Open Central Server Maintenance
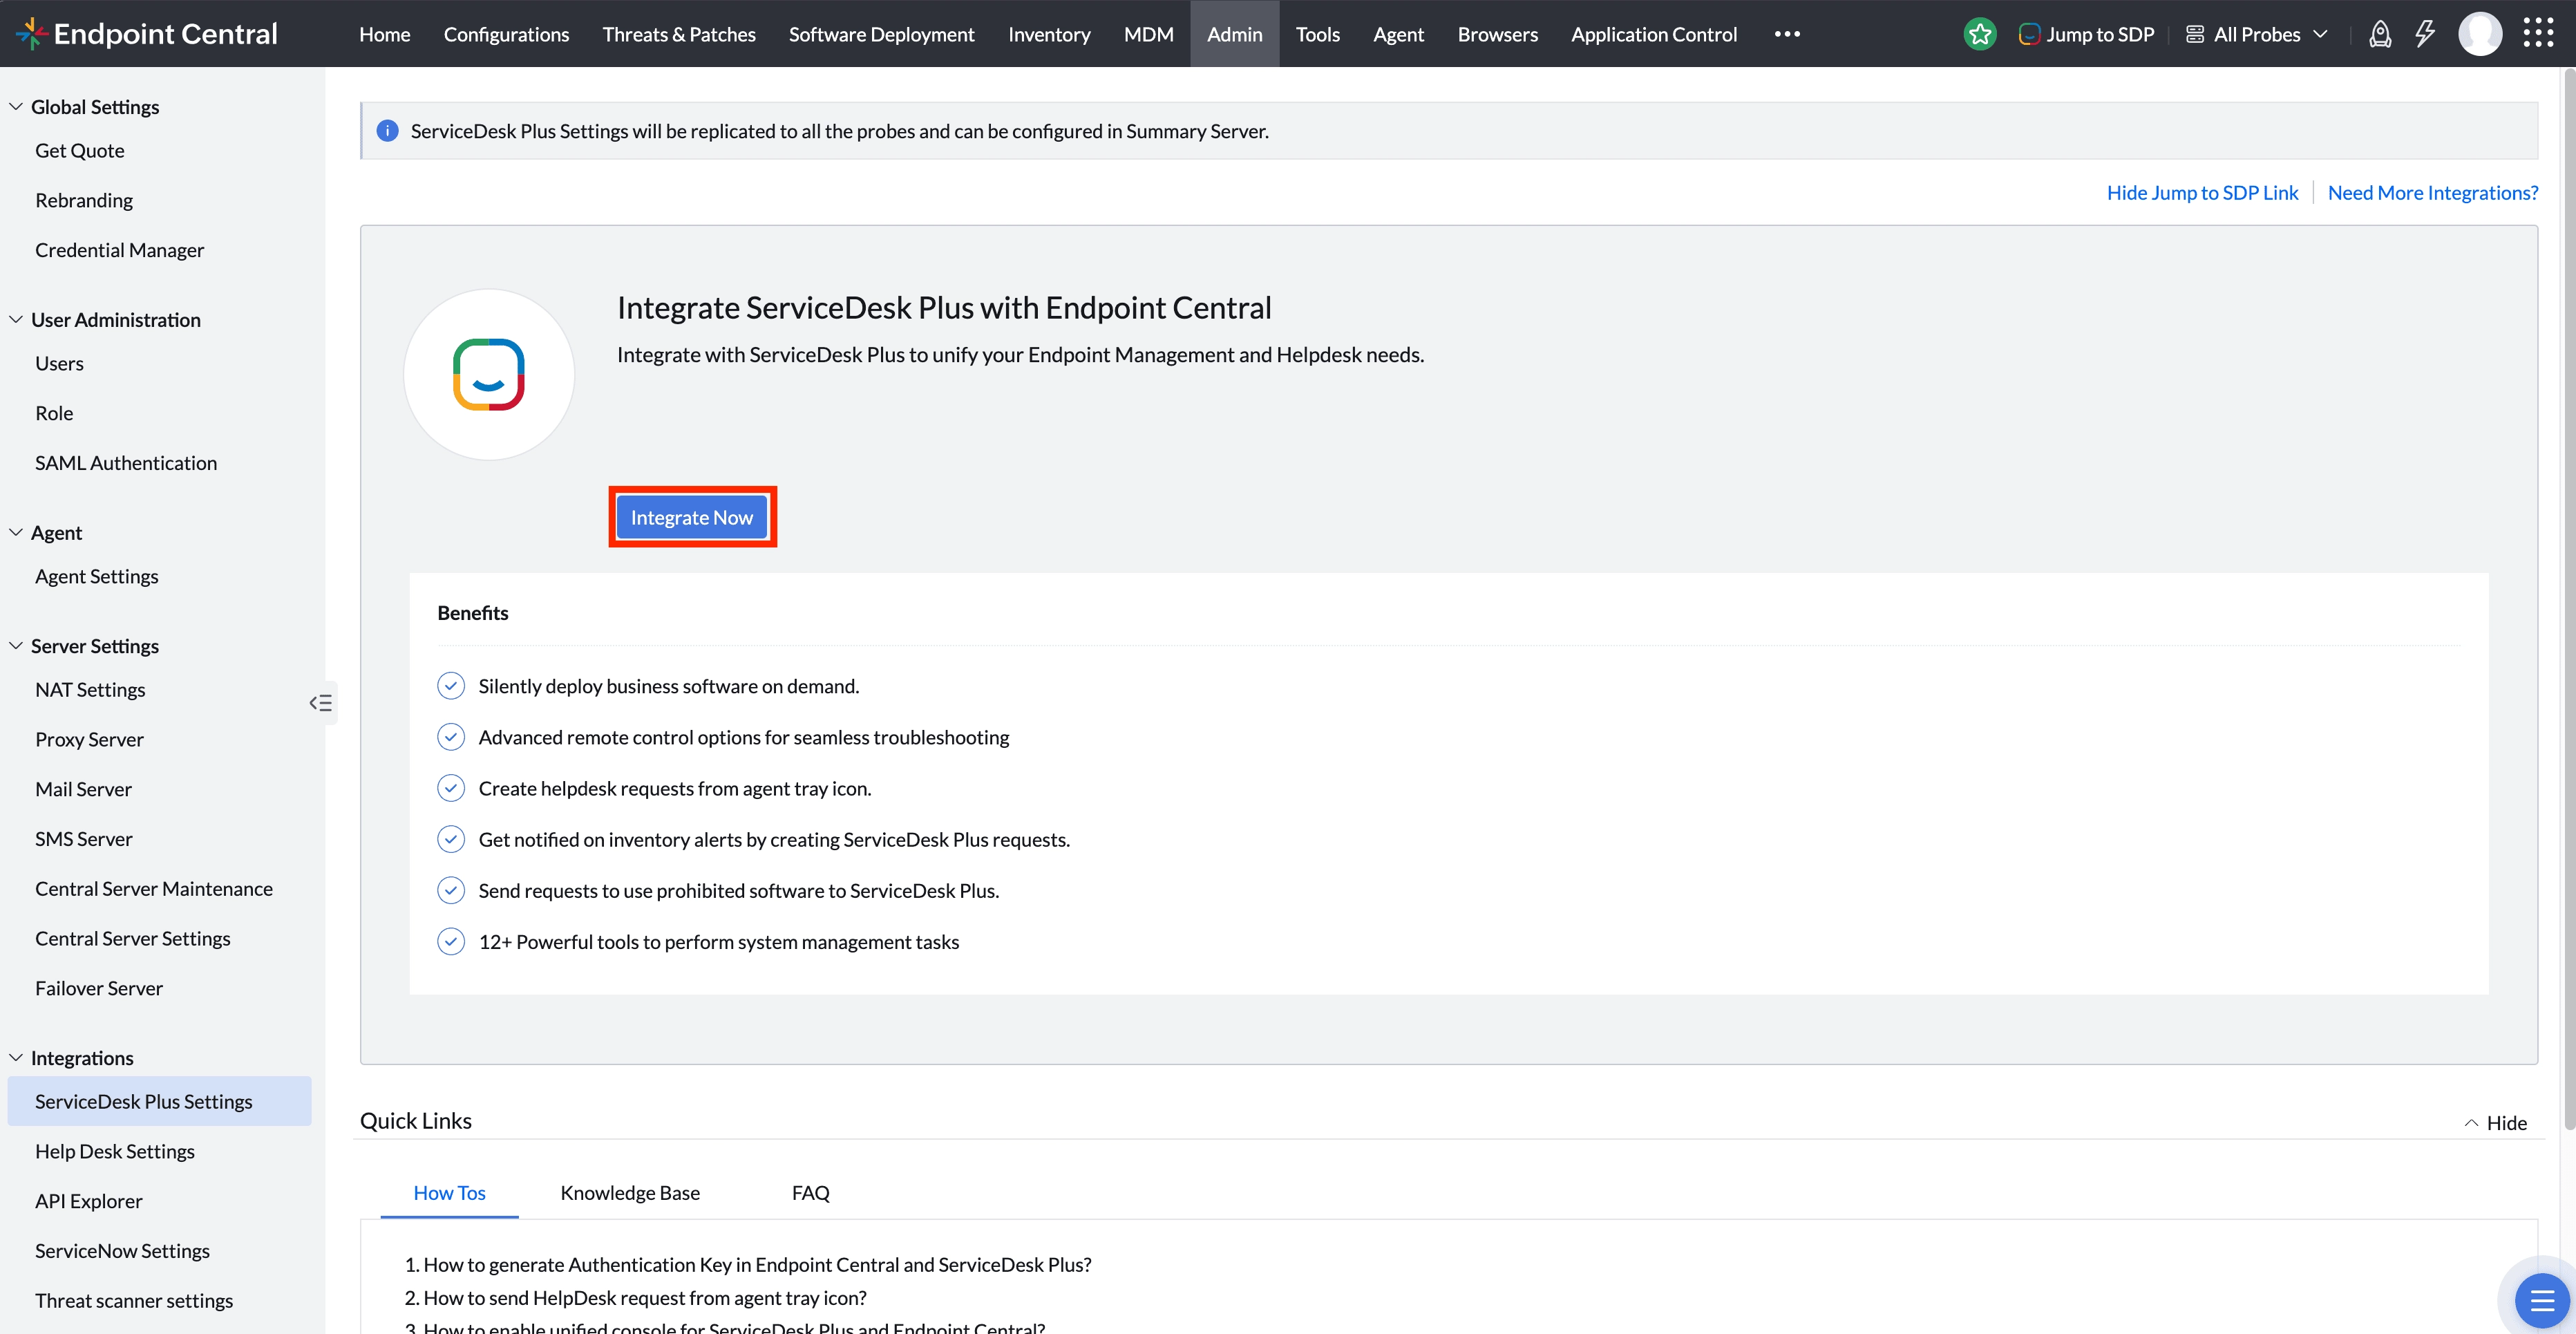Screen dimensions: 2576x1334 (153, 888)
